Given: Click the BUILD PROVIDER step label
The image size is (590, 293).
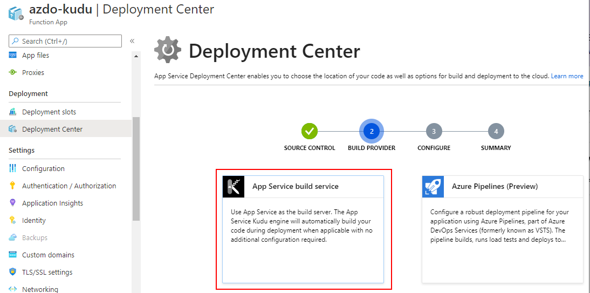Looking at the screenshot, I should pyautogui.click(x=372, y=148).
